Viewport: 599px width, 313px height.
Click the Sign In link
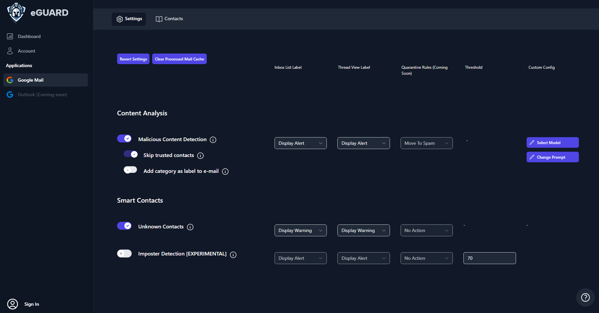click(31, 304)
